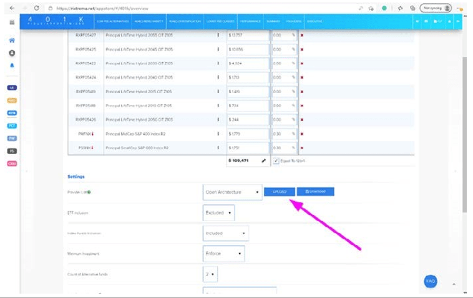Delete the Principal LifeTime Hybrid 2055 row

303,35
